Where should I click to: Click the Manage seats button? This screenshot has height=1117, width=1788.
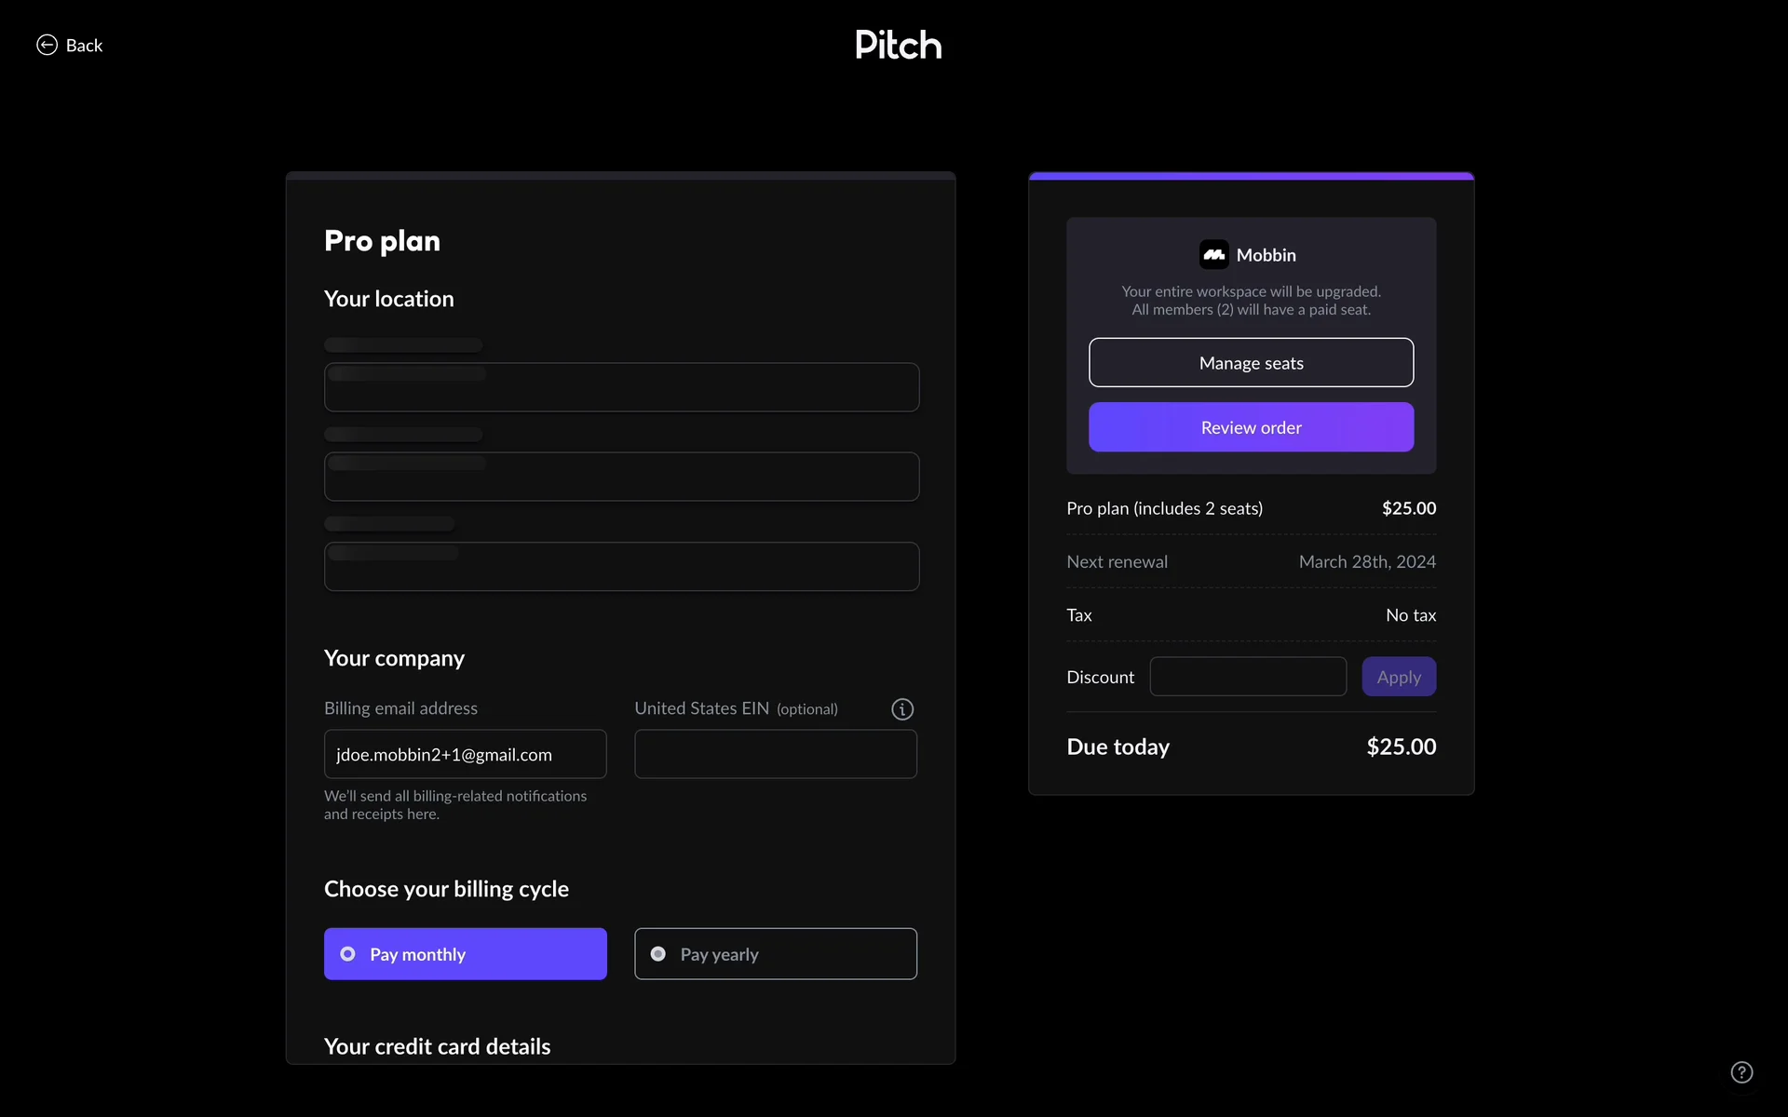1251,363
